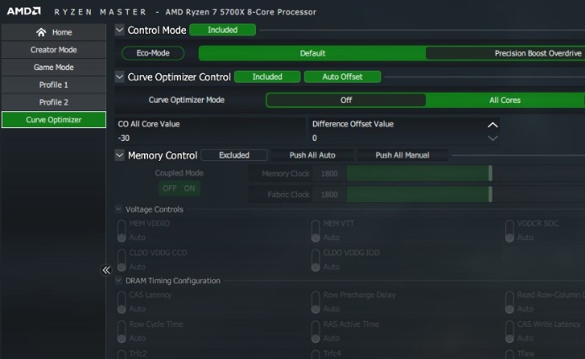
Task: Increase the Difference Offset Value
Action: point(492,125)
